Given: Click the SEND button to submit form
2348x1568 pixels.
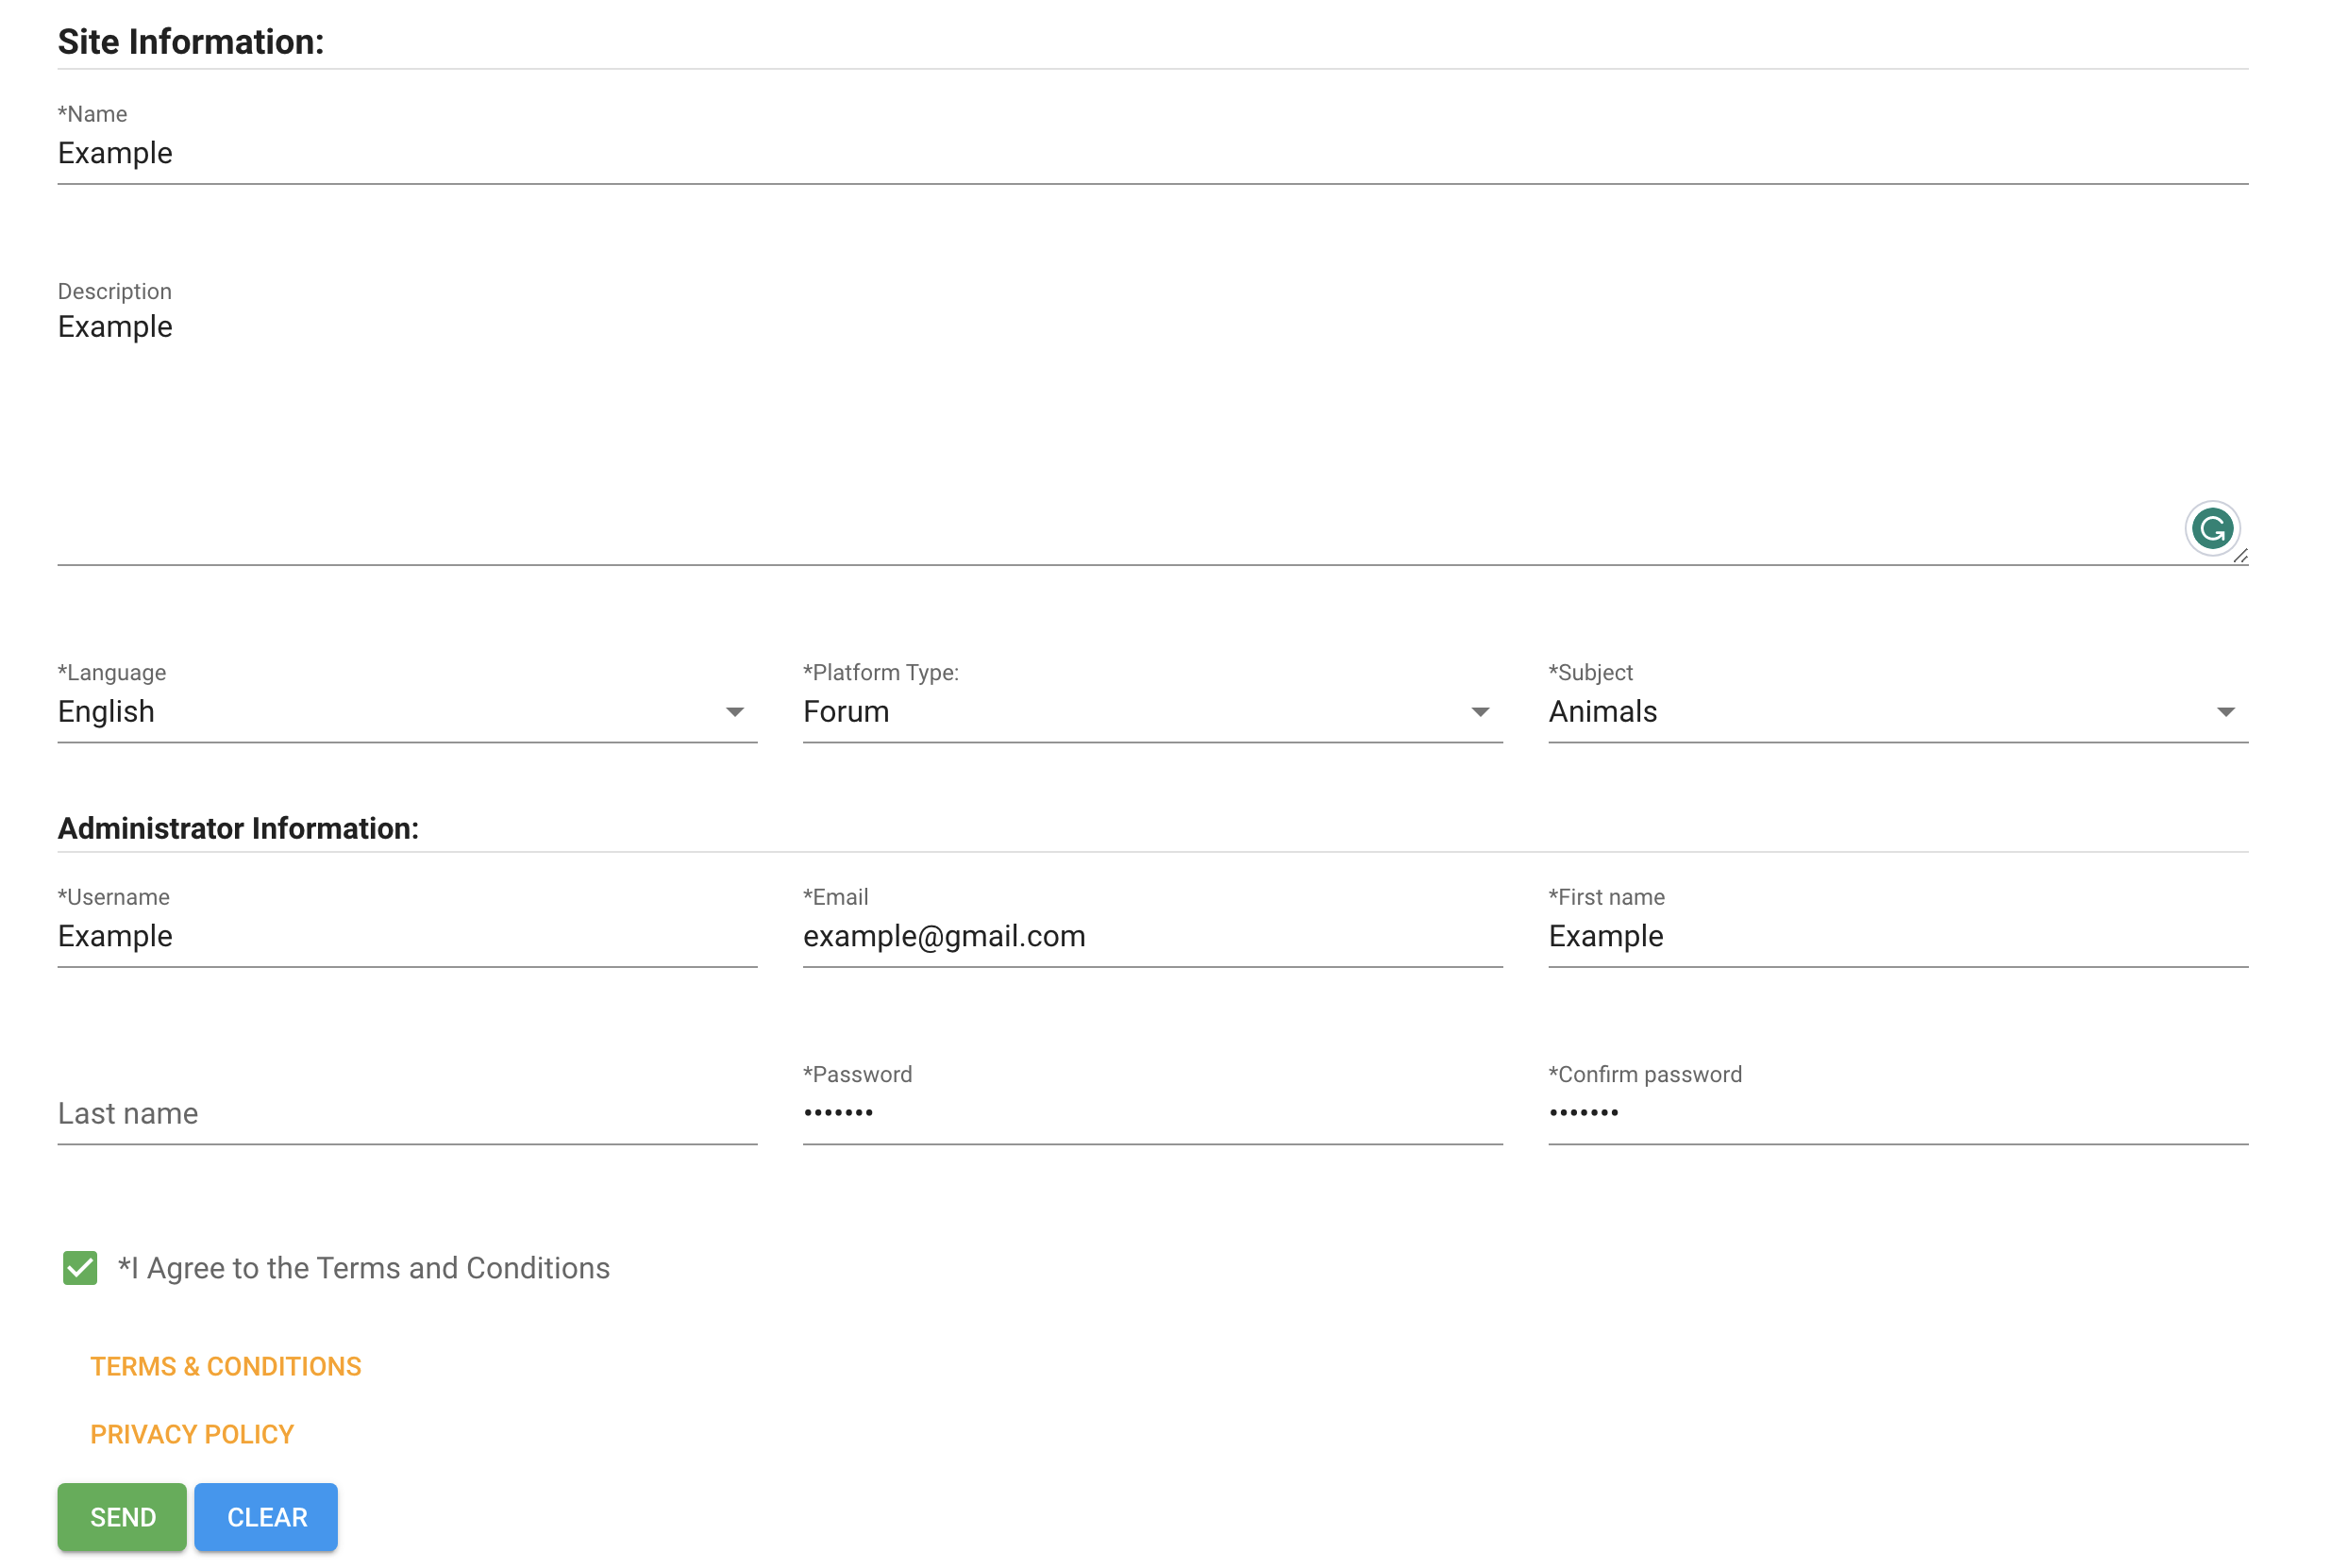Looking at the screenshot, I should (123, 1517).
